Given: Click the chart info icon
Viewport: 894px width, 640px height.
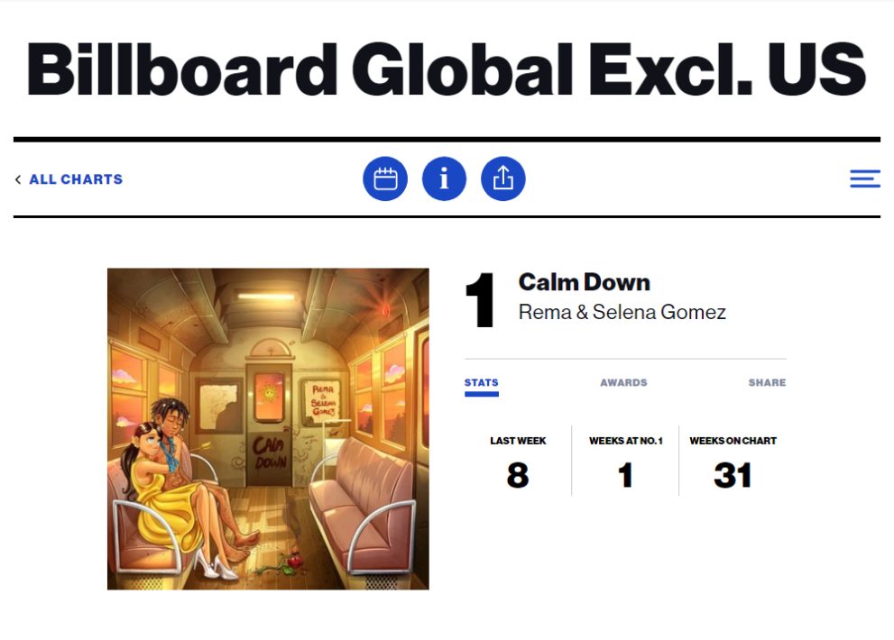Looking at the screenshot, I should point(444,178).
